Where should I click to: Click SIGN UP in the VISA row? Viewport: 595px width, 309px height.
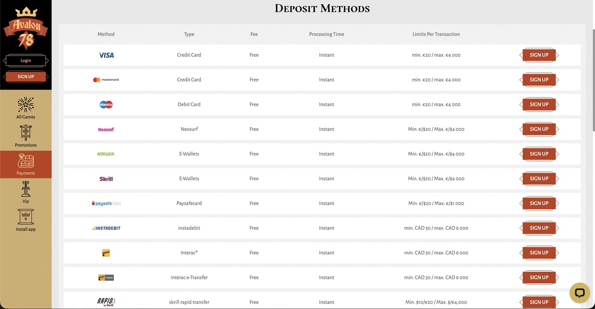(x=539, y=55)
